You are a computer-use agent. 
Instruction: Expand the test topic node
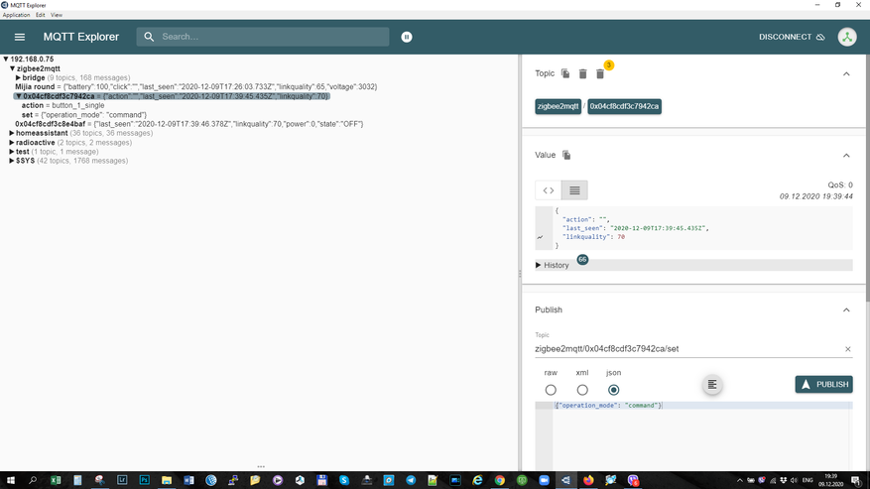coord(12,152)
